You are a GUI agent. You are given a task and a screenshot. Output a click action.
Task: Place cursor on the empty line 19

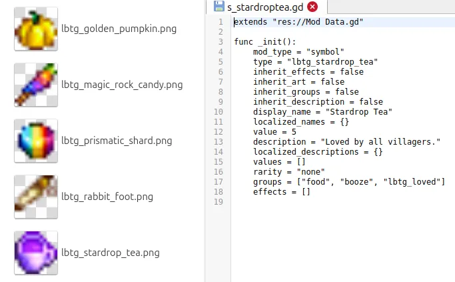(x=342, y=202)
